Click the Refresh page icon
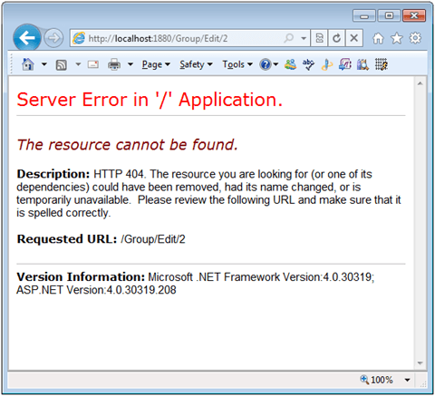Viewport: 435px width, 396px height. pyautogui.click(x=336, y=38)
